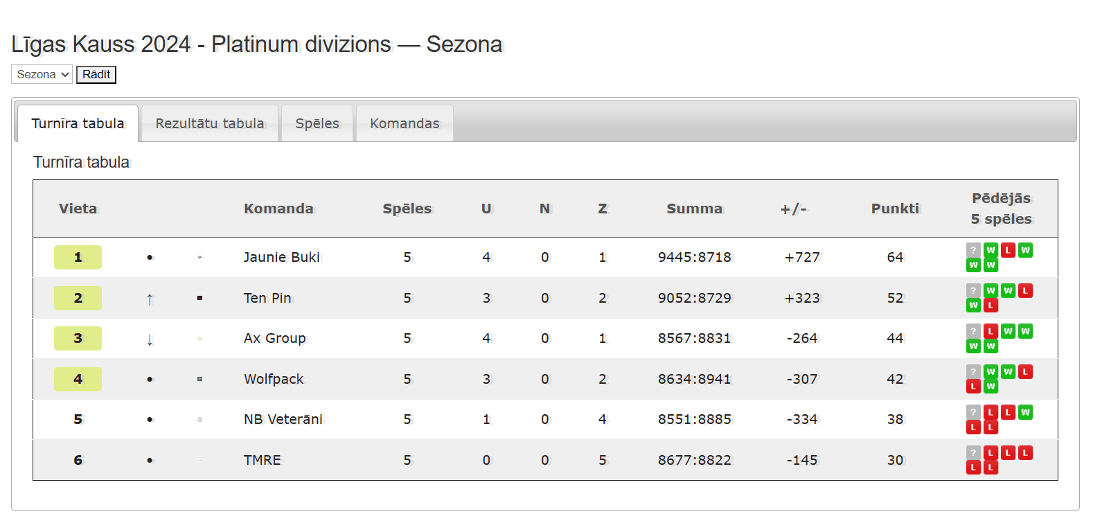The height and width of the screenshot is (514, 1093).
Task: Open the Ten Pin team row
Action: coord(545,298)
